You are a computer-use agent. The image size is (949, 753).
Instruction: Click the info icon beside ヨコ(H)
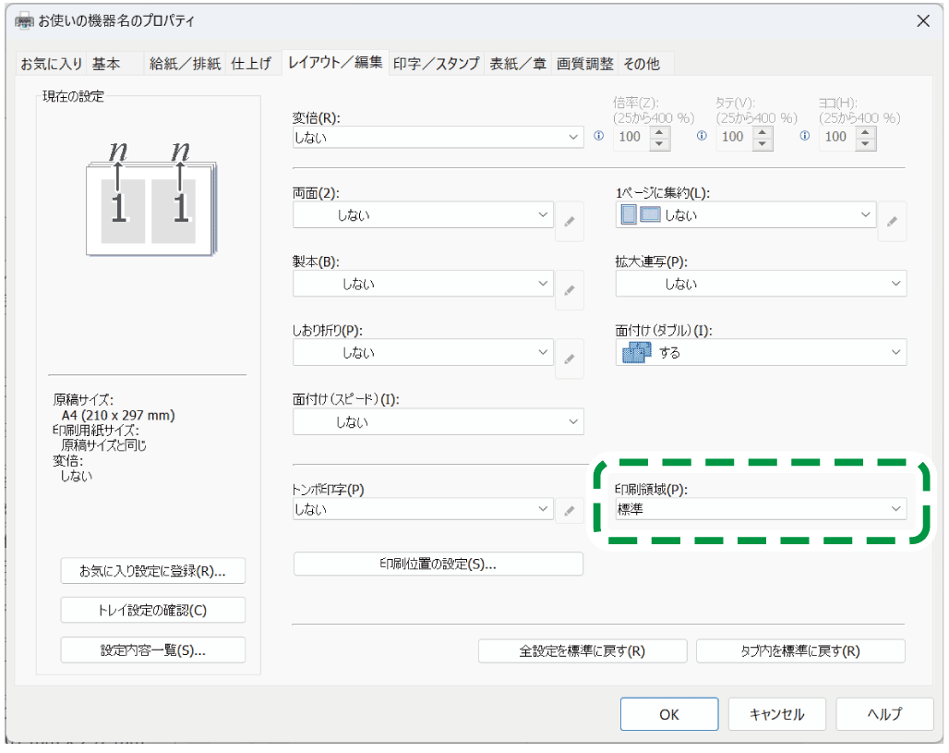803,136
